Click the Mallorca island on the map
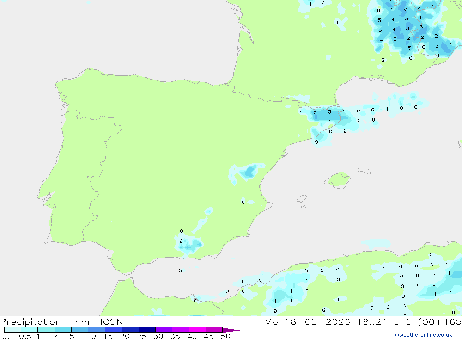462x339 pixels. tap(338, 180)
